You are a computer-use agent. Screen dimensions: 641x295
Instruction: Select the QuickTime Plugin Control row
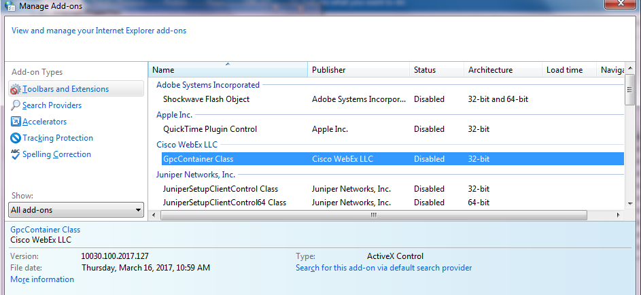tap(392, 129)
